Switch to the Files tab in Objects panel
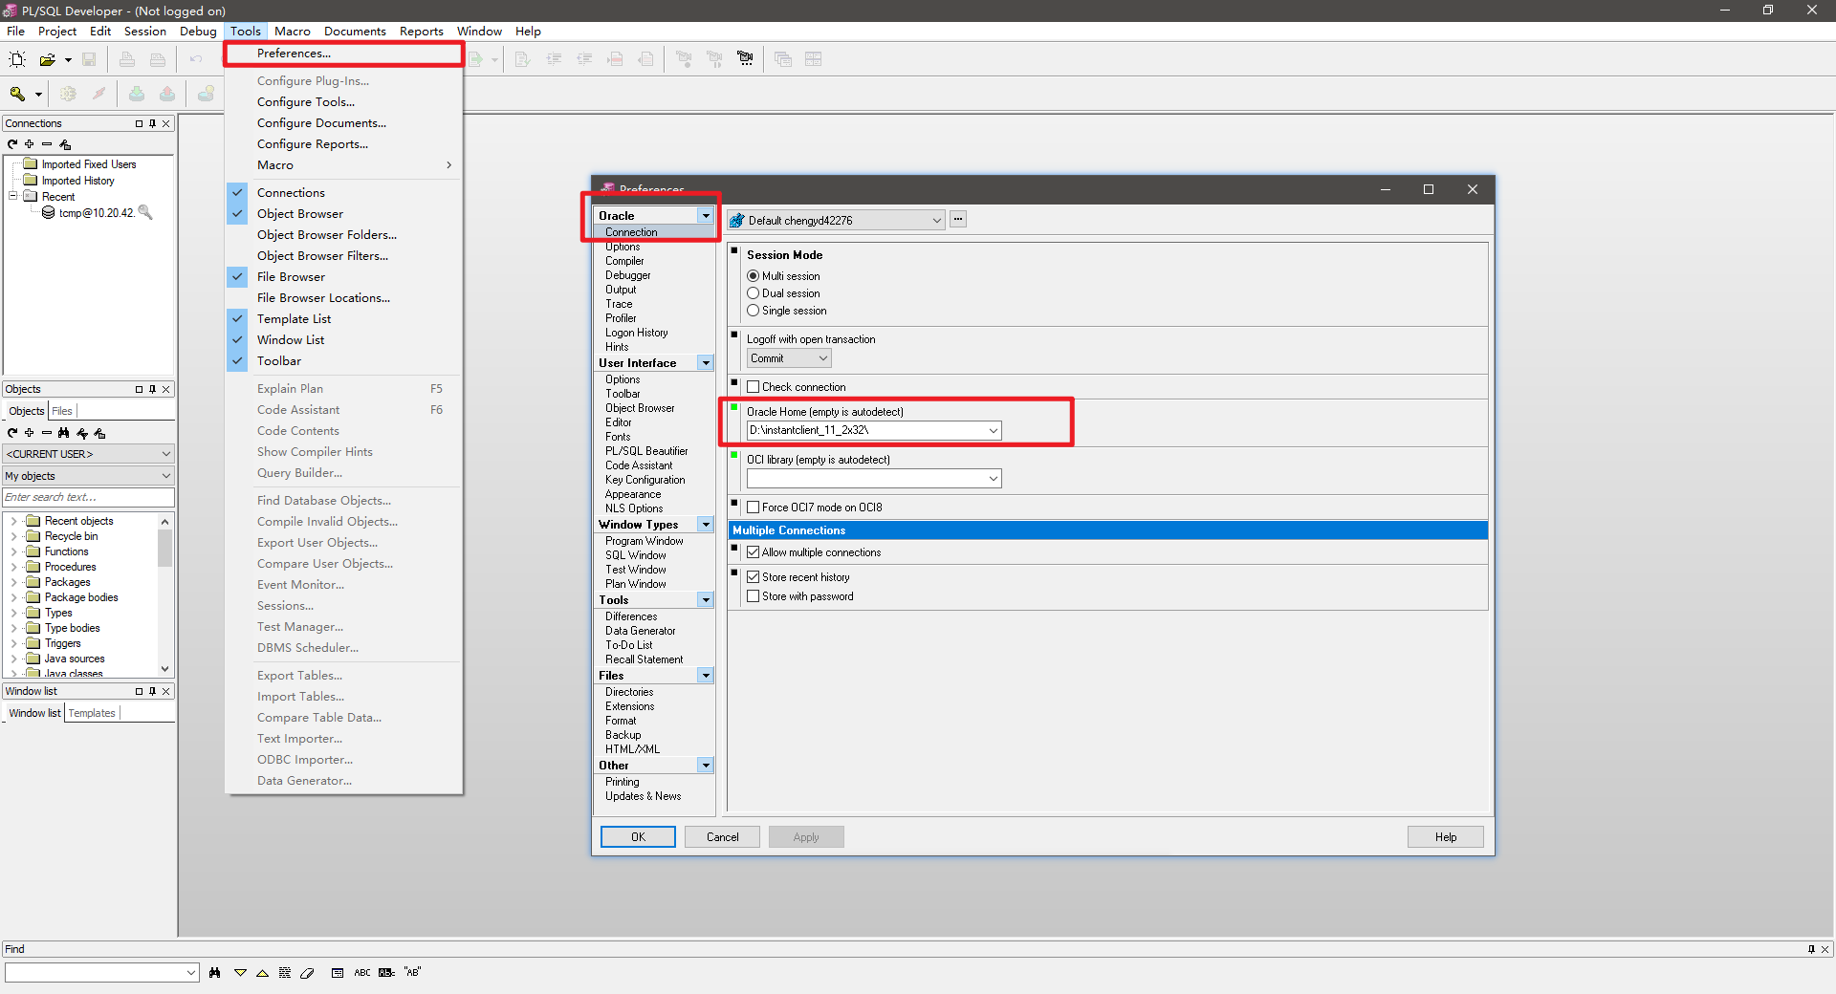 pos(62,411)
